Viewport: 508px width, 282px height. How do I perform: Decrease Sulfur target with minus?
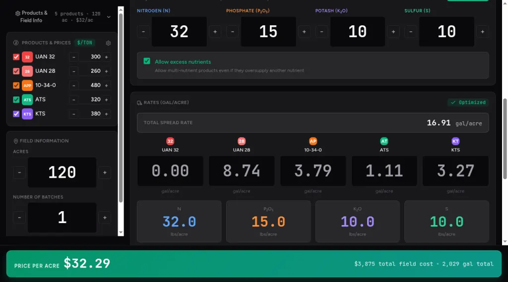[x=411, y=32]
